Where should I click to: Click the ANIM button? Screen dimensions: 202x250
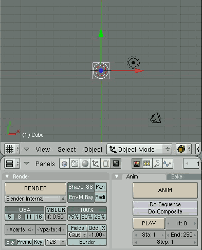pos(165,190)
